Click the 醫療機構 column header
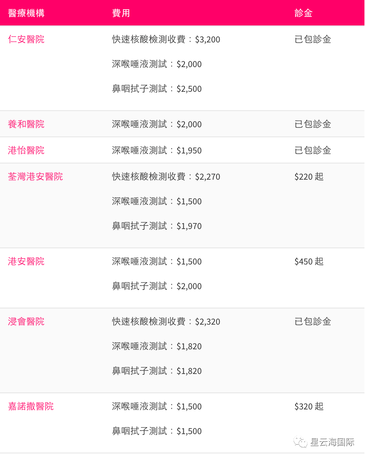The width and height of the screenshot is (366, 458). [26, 13]
